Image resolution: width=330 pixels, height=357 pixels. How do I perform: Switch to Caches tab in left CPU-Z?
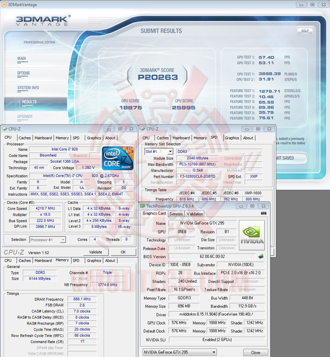(25, 138)
